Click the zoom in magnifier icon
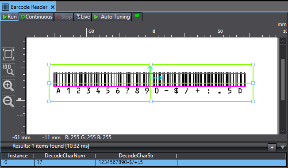 pyautogui.click(x=8, y=86)
